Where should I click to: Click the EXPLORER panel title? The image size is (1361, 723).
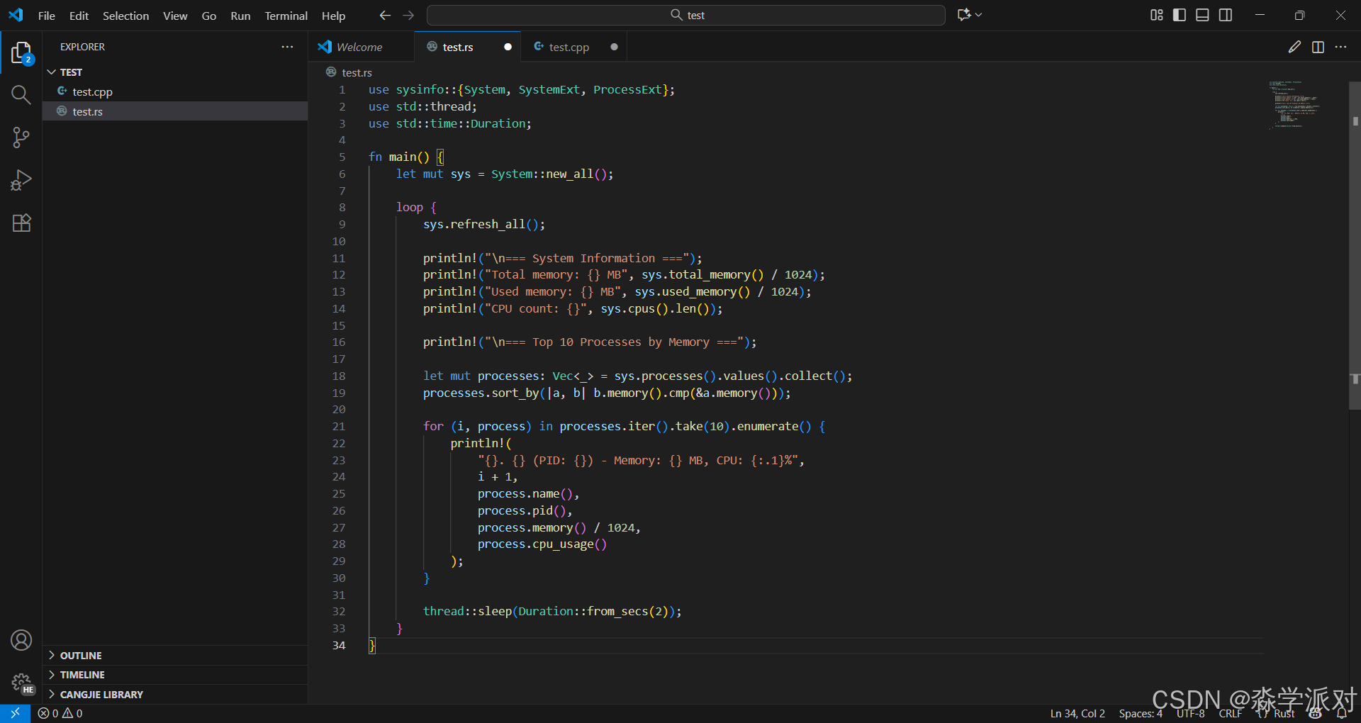coord(82,47)
